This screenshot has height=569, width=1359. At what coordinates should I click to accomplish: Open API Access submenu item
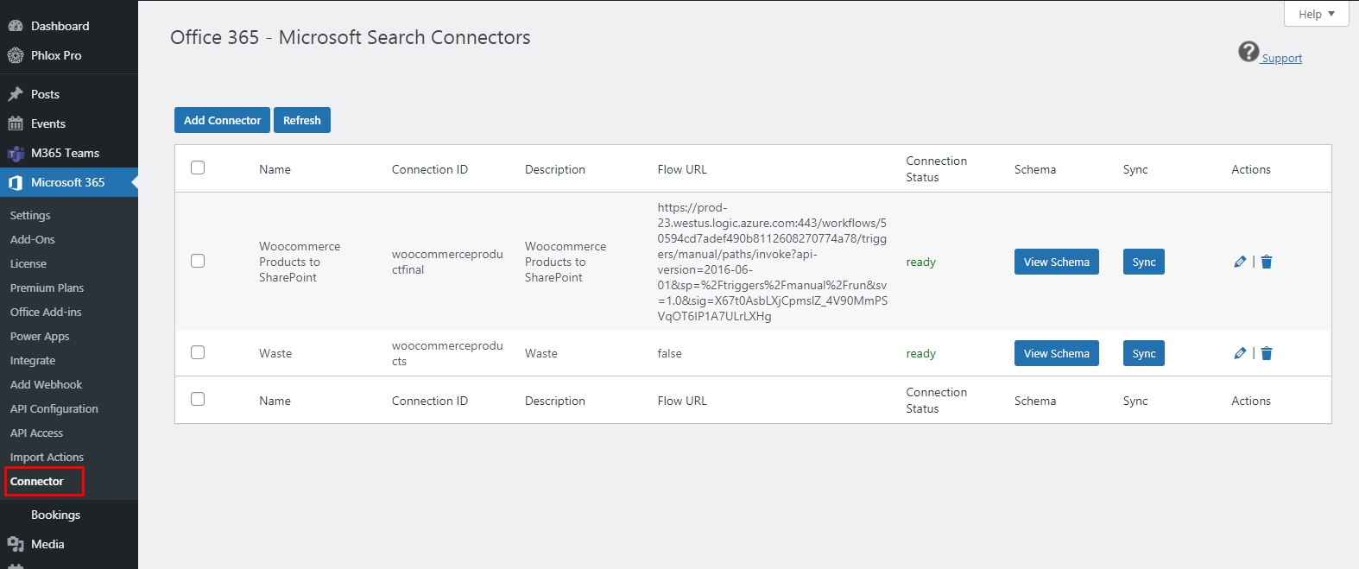tap(37, 433)
